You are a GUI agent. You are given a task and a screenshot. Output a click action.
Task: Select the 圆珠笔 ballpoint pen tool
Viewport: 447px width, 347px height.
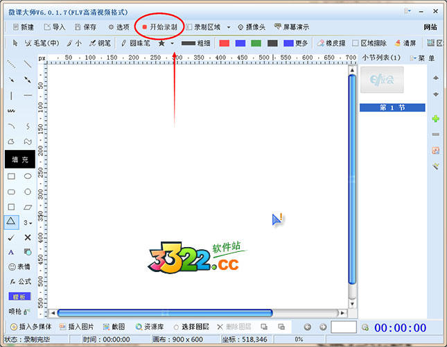coord(135,43)
